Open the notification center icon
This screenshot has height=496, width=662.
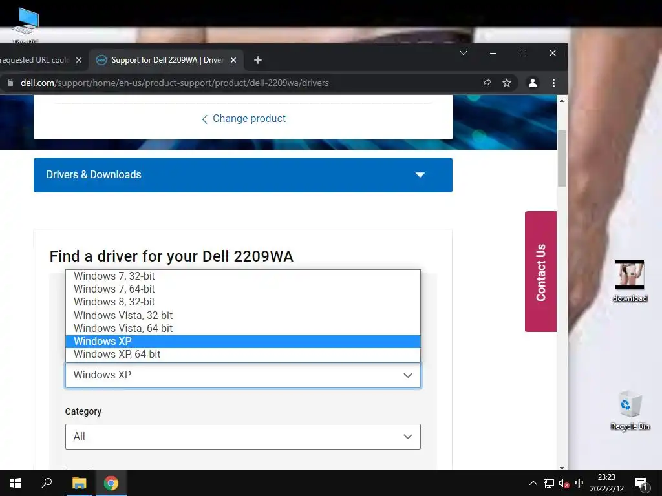642,483
